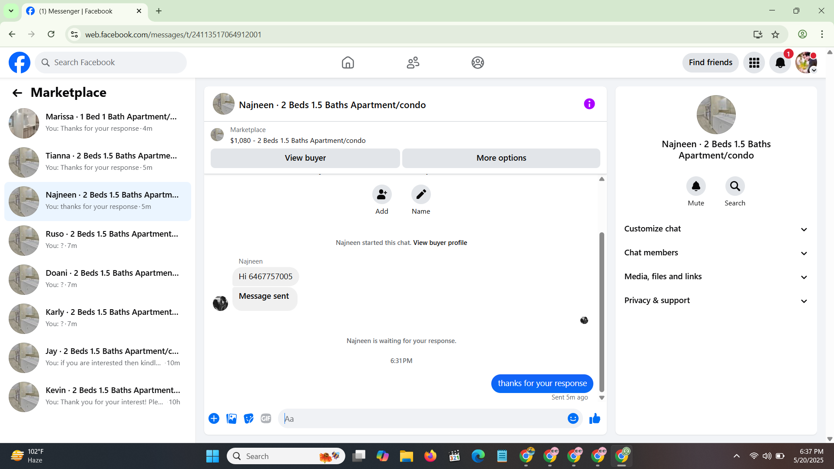
Task: Open more actions plus icon
Action: [x=214, y=418]
